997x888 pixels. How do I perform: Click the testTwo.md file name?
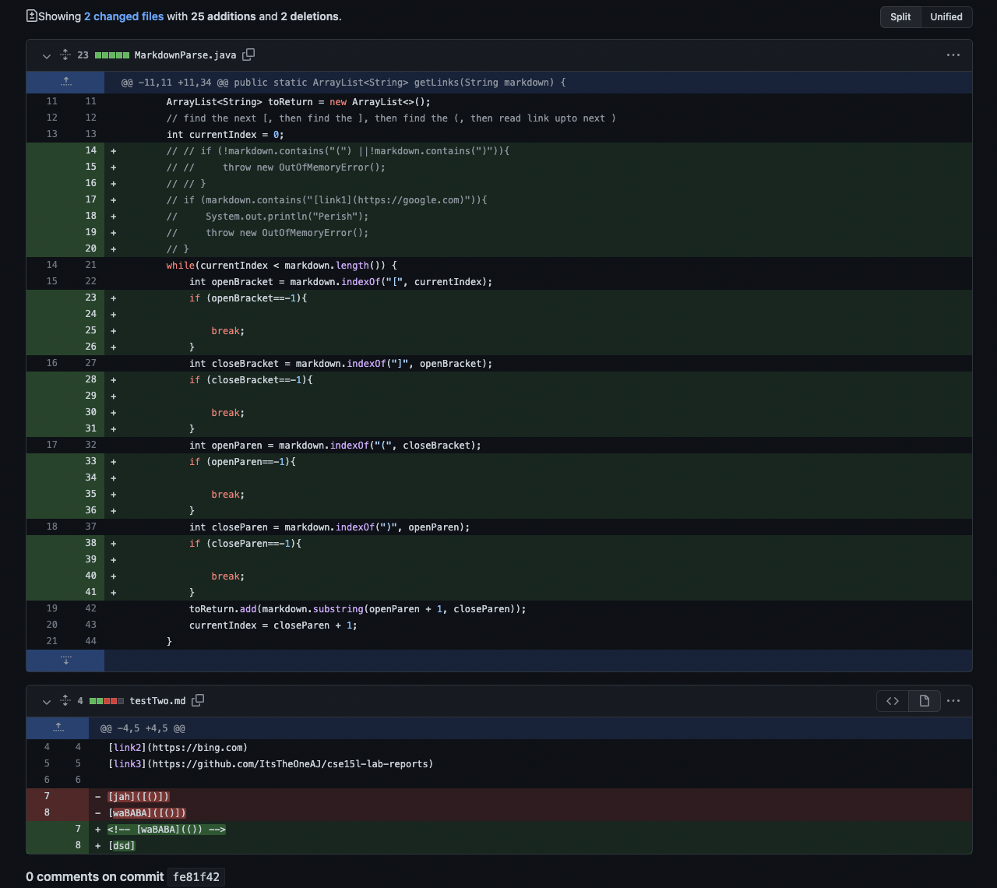[157, 701]
